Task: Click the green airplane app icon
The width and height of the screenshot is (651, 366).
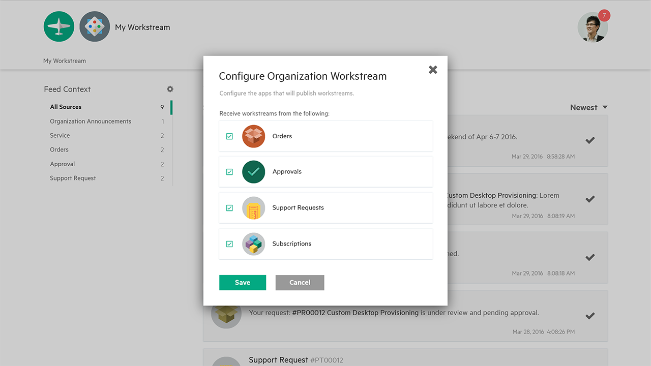Action: pos(59,27)
